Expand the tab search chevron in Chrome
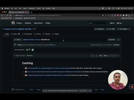 click(132, 12)
